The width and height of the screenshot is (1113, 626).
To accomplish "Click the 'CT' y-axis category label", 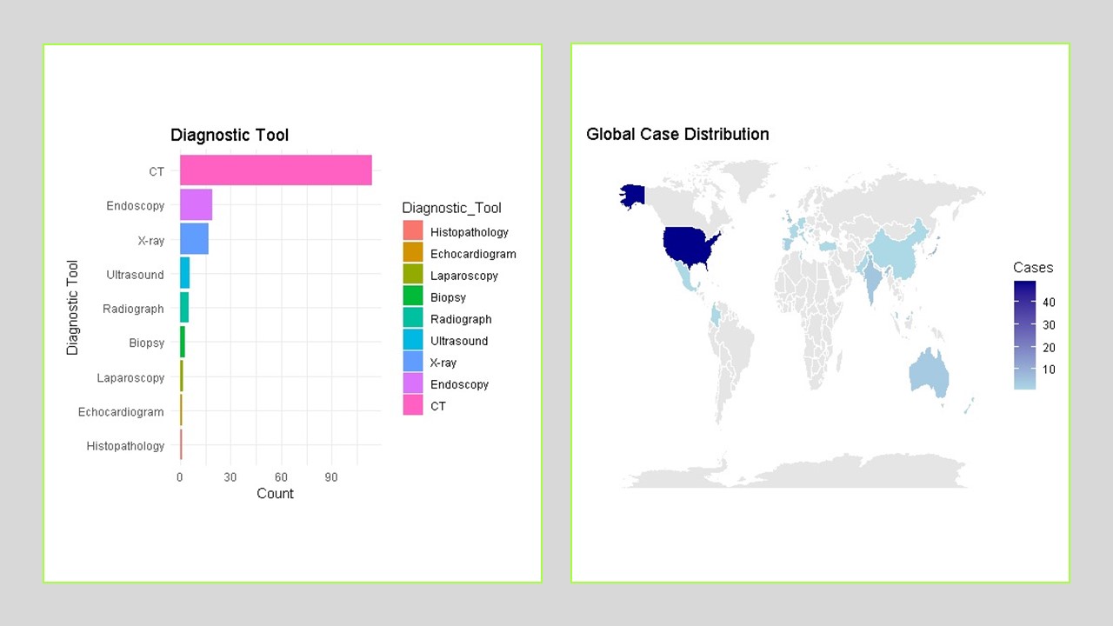I will (157, 171).
